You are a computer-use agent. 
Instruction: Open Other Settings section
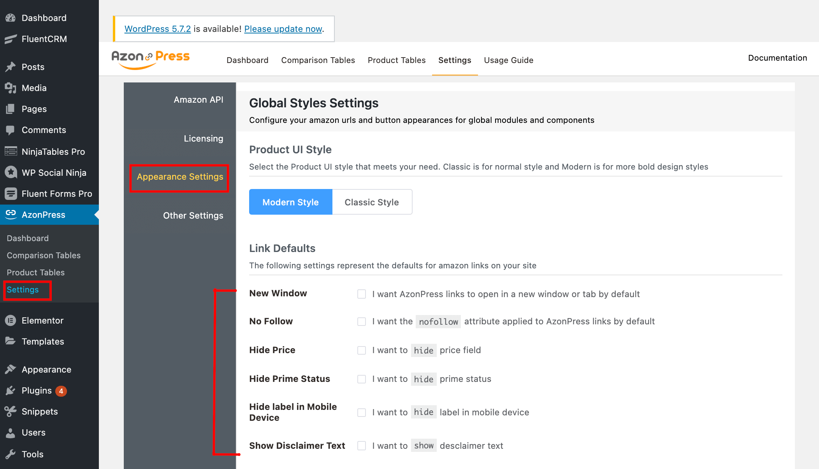pyautogui.click(x=193, y=215)
